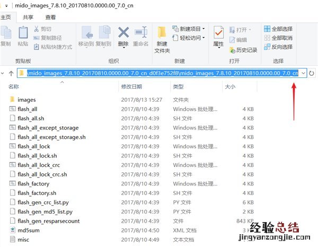
Task: Click the Rename (重命名) icon
Action: 141,32
